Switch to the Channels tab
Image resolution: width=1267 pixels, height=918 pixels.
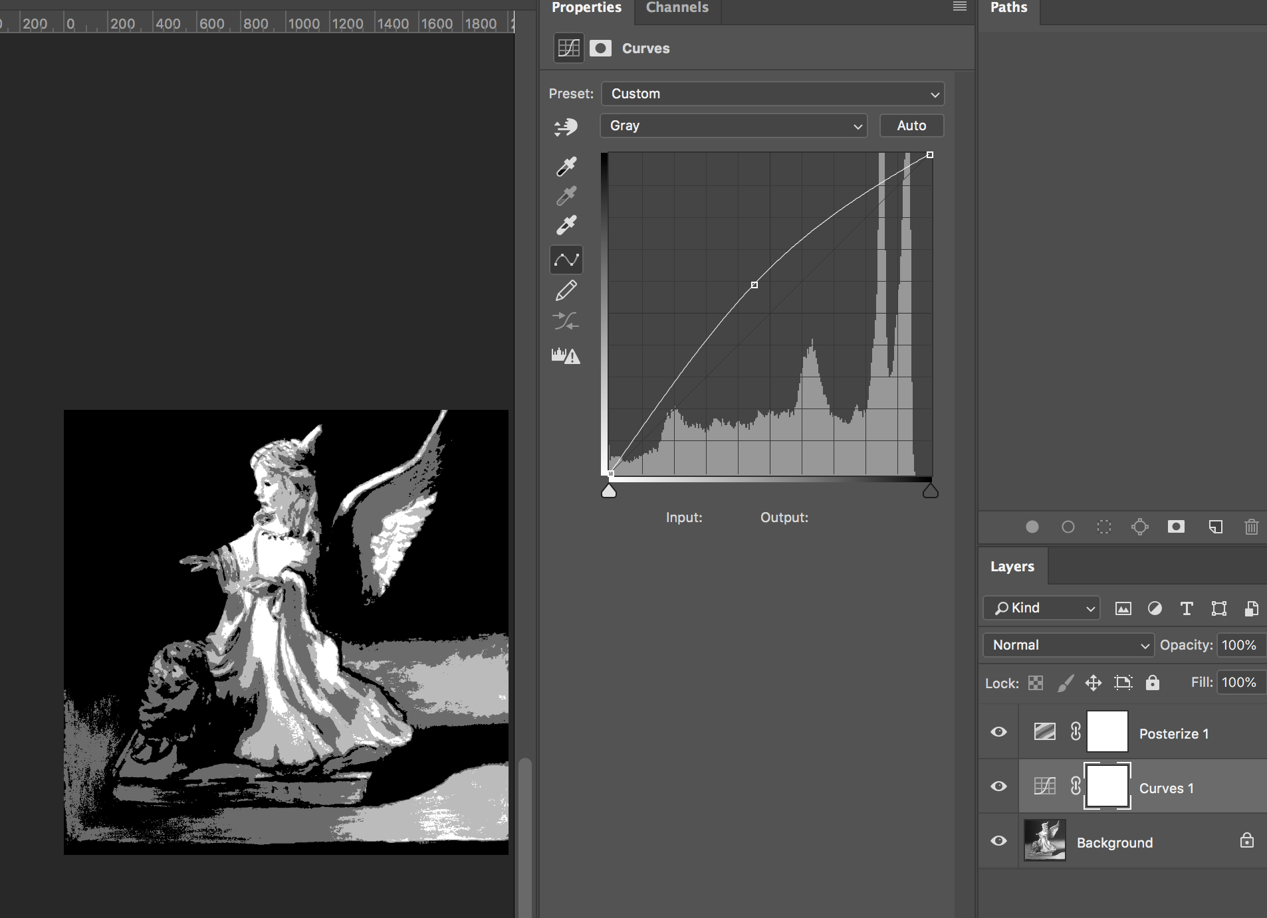coord(677,8)
